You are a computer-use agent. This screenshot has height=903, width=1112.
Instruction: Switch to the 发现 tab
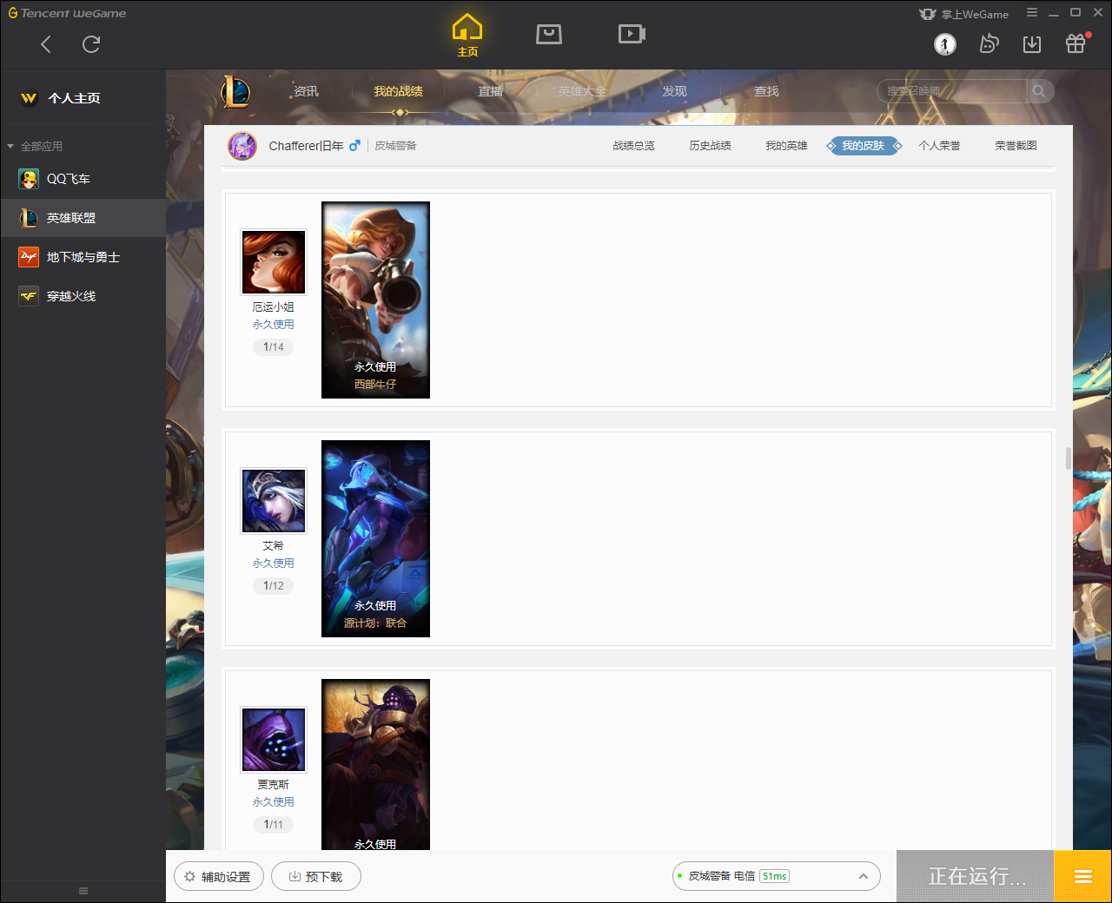[674, 91]
